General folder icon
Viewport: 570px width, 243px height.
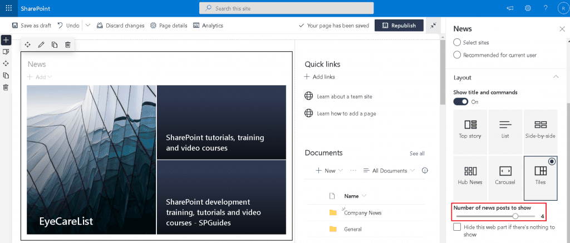point(333,229)
